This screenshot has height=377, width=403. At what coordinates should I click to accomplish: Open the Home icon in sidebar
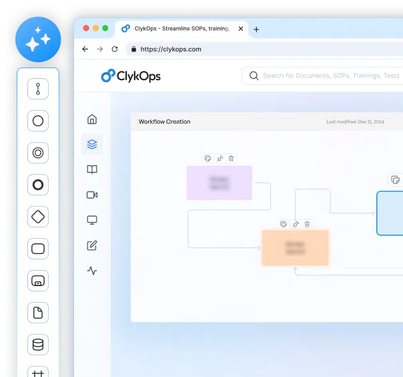(x=92, y=119)
